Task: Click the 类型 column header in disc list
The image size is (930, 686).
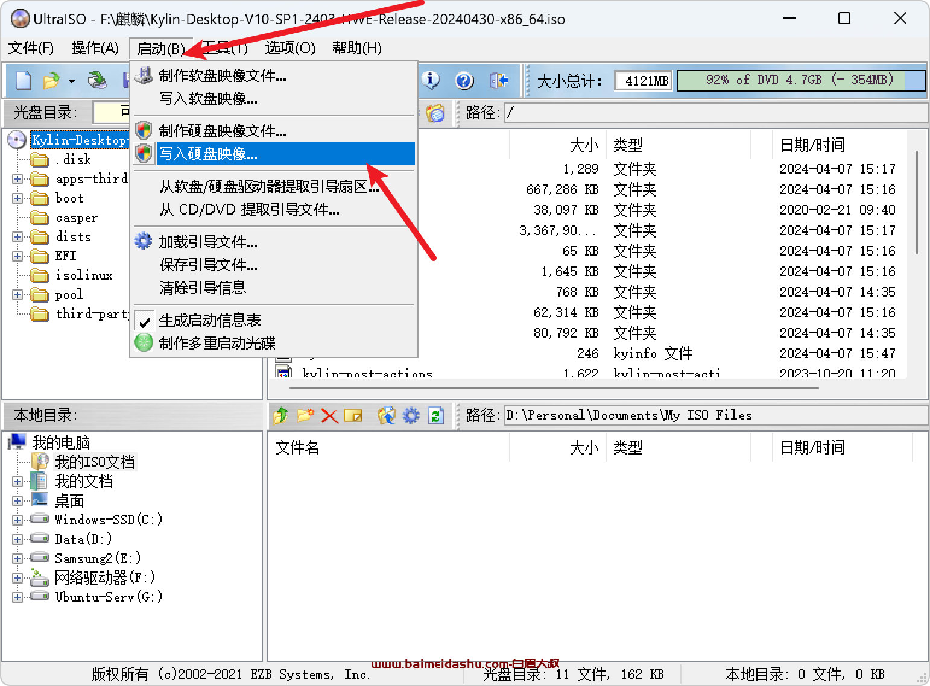Action: point(628,145)
